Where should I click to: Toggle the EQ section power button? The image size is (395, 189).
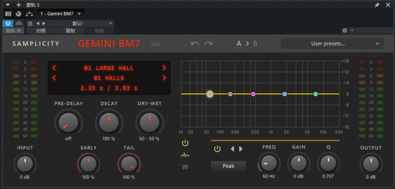point(185,143)
